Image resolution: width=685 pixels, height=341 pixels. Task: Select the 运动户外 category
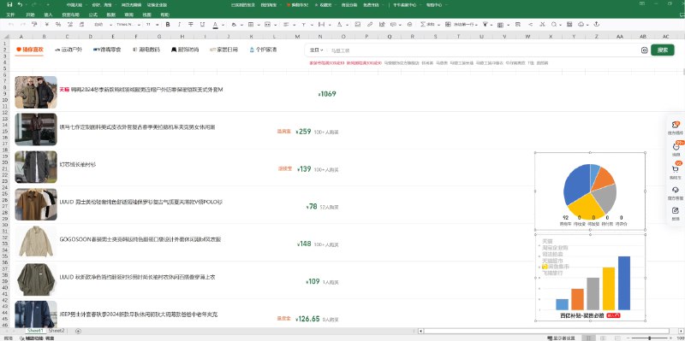pyautogui.click(x=68, y=50)
